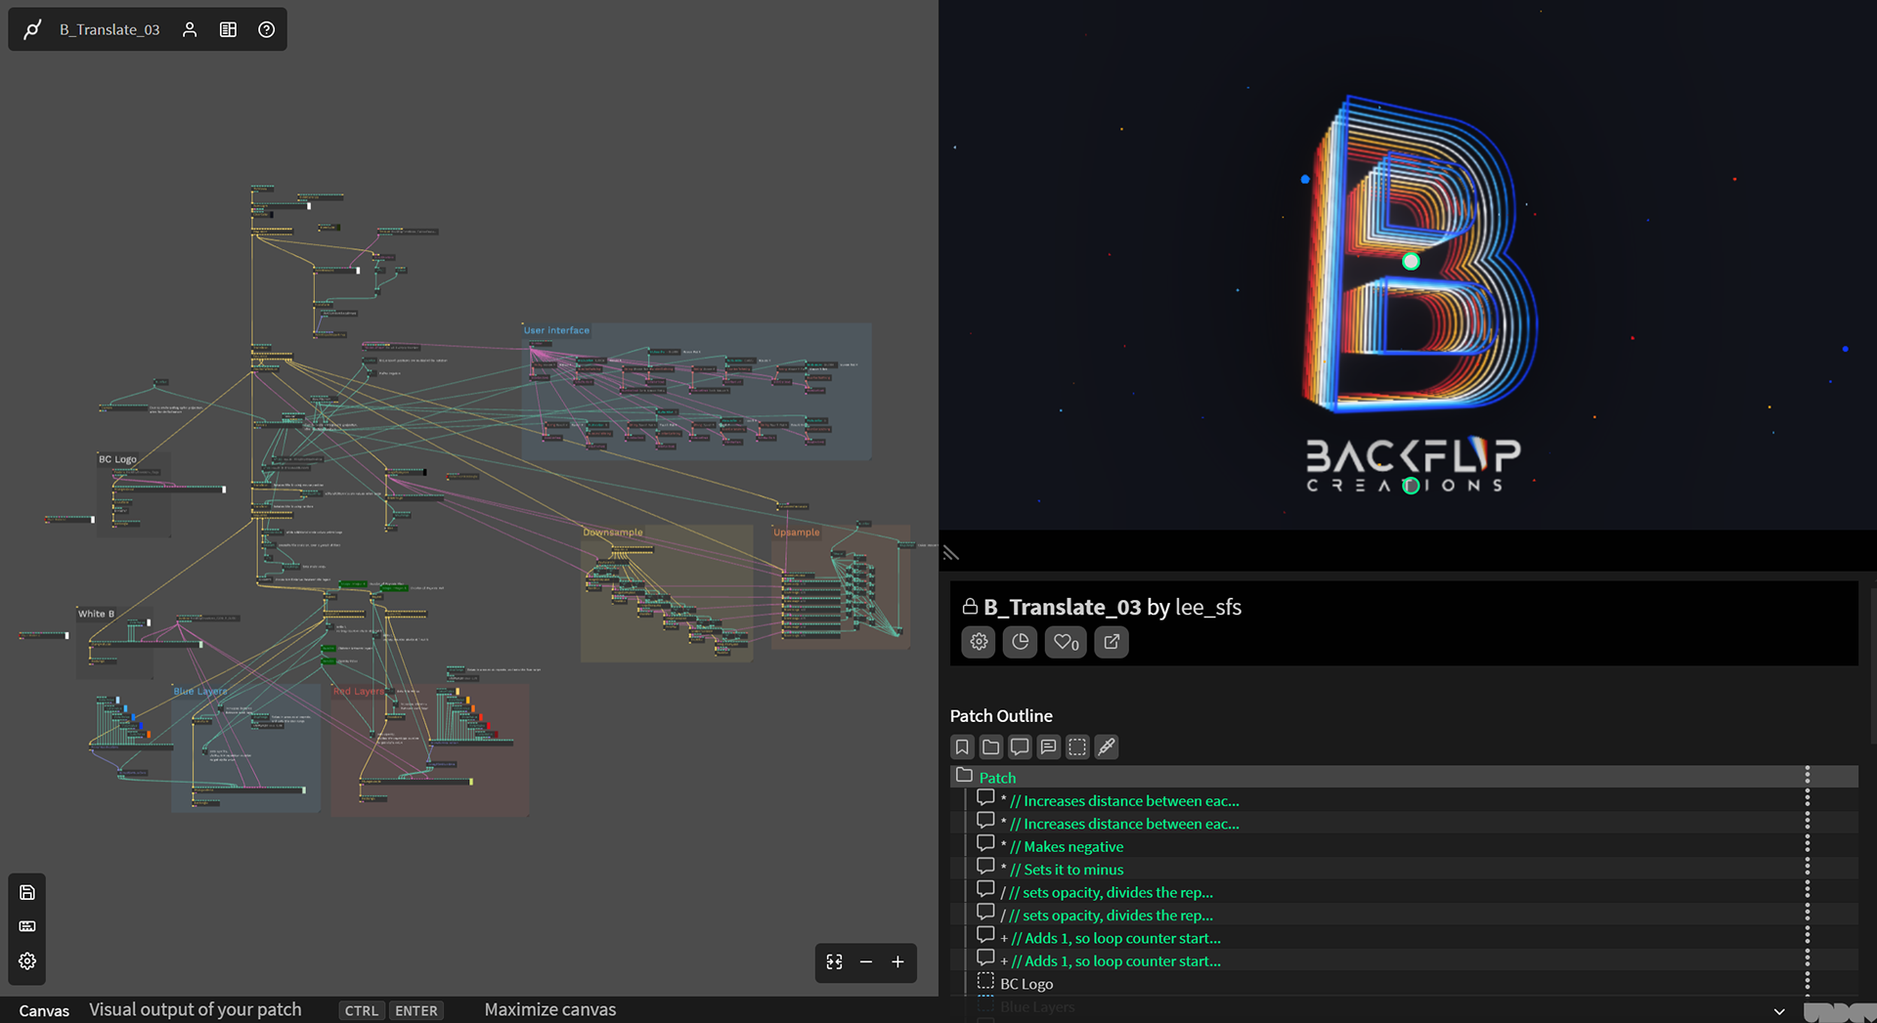
Task: Click the B_Translate_03 title in the info panel
Action: pos(1062,607)
